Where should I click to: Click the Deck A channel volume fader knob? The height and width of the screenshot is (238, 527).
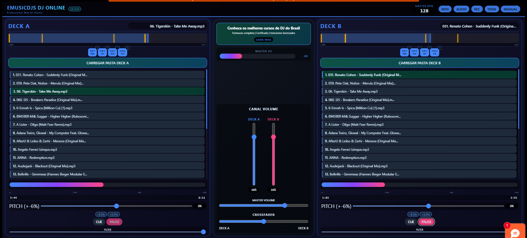[x=254, y=137]
